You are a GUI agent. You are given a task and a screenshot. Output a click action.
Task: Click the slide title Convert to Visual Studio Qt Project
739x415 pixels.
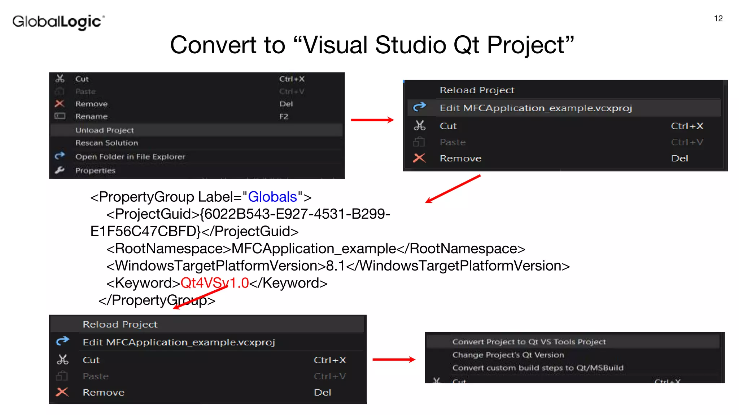[372, 45]
